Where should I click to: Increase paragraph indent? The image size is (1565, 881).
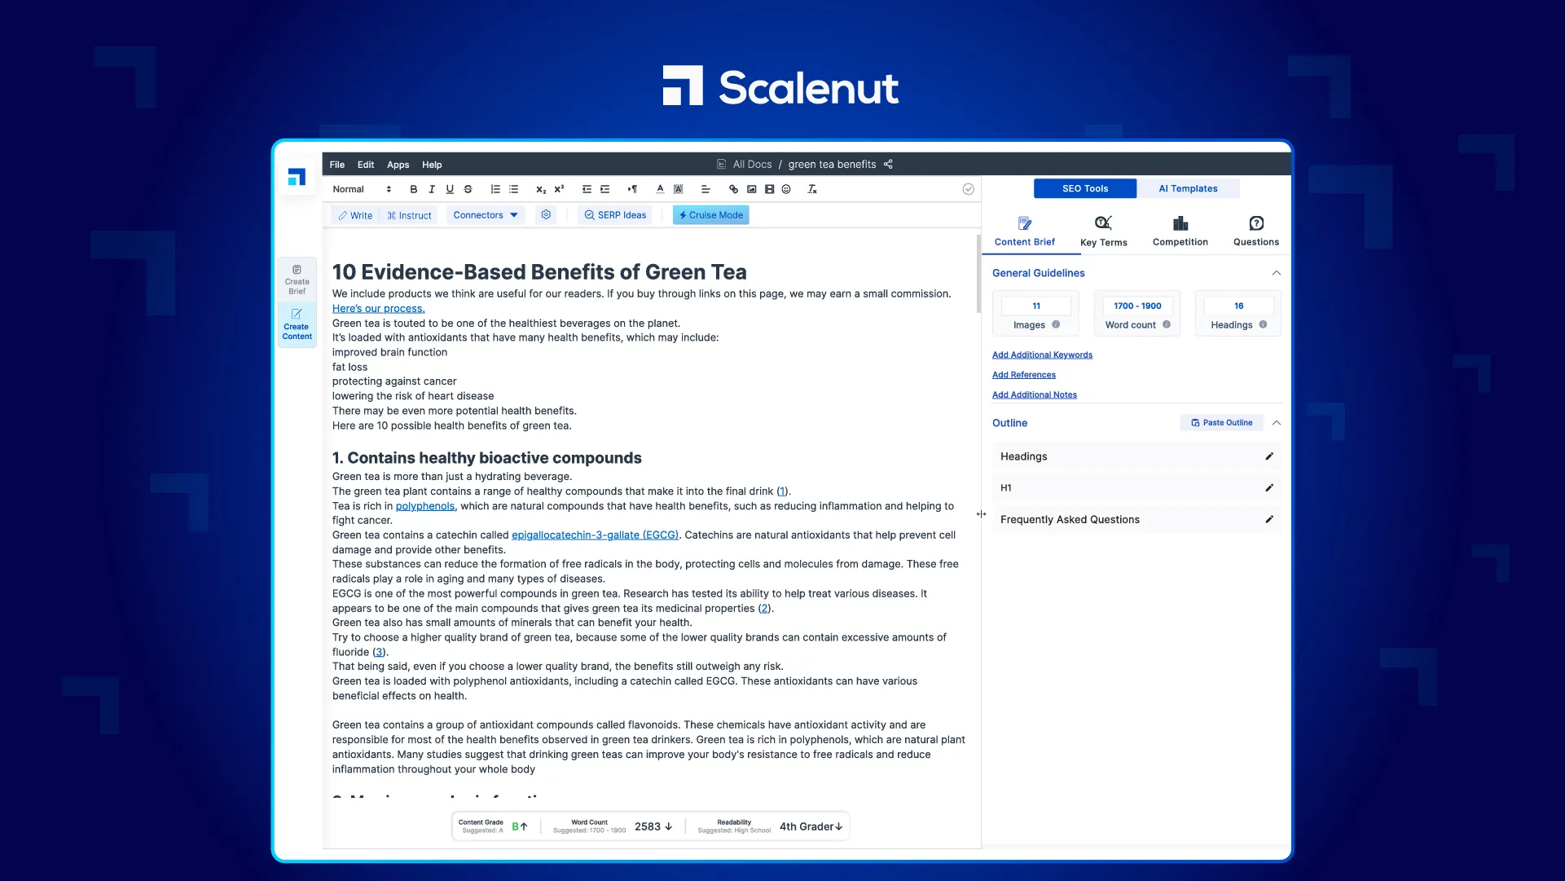tap(604, 189)
